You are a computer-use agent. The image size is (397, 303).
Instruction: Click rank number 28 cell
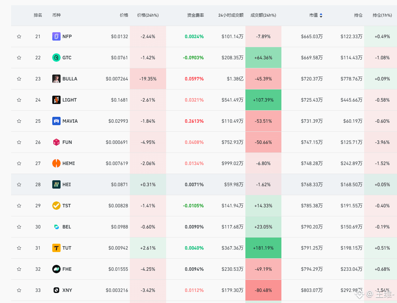(38, 184)
